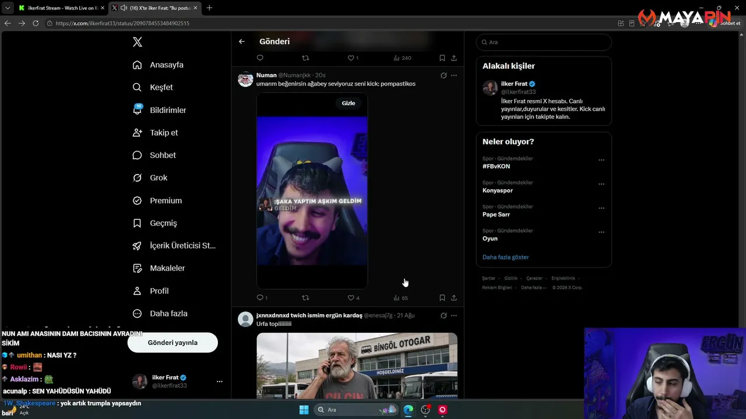This screenshot has height=419, width=746.
Task: Ask Grok about Numan's post
Action: 444,75
